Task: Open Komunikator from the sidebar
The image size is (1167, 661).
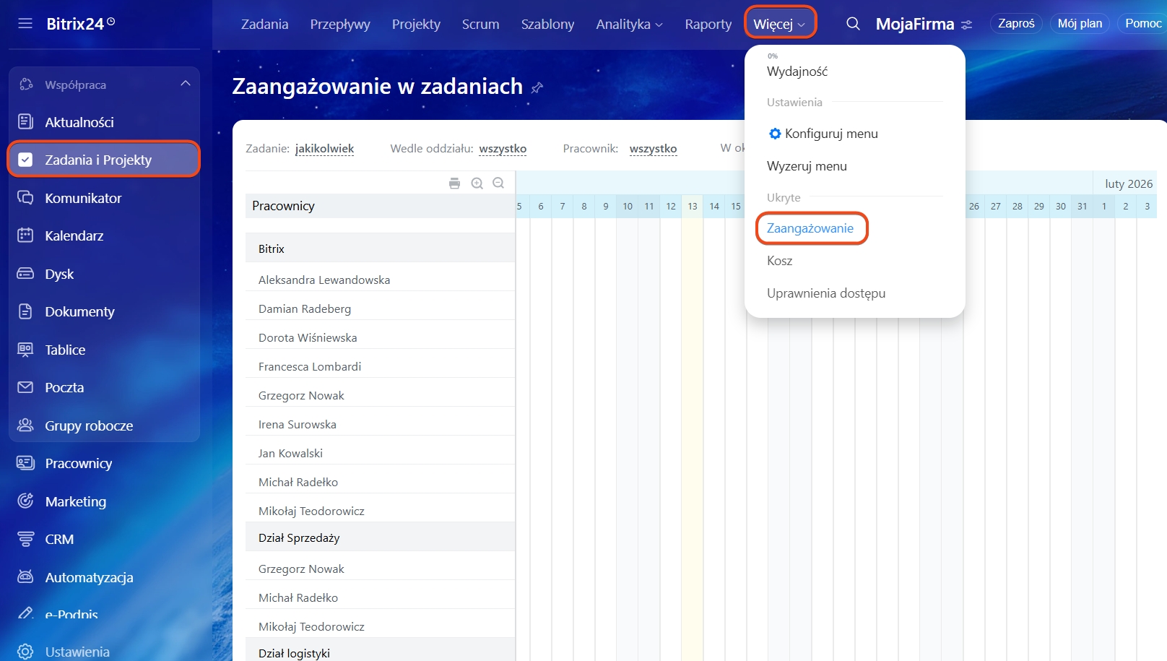Action: point(83,198)
